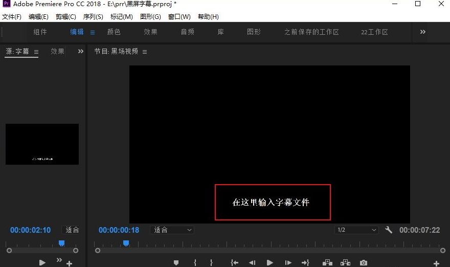Switch to the 颜色 workspace
450x267 pixels.
[114, 32]
